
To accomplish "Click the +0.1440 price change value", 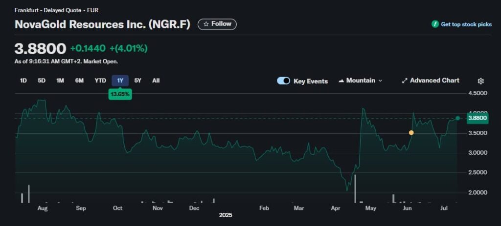I will 88,48.
